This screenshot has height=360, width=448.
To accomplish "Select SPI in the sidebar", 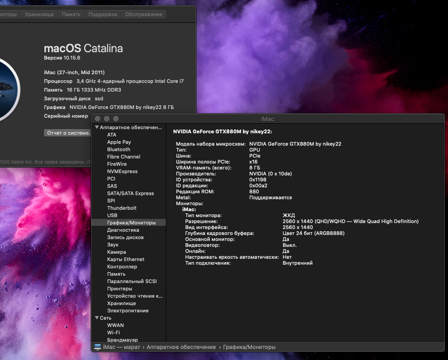I will (111, 201).
